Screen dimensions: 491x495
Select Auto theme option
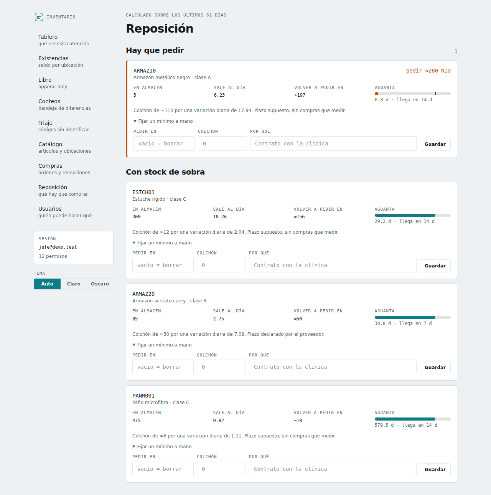pos(47,284)
